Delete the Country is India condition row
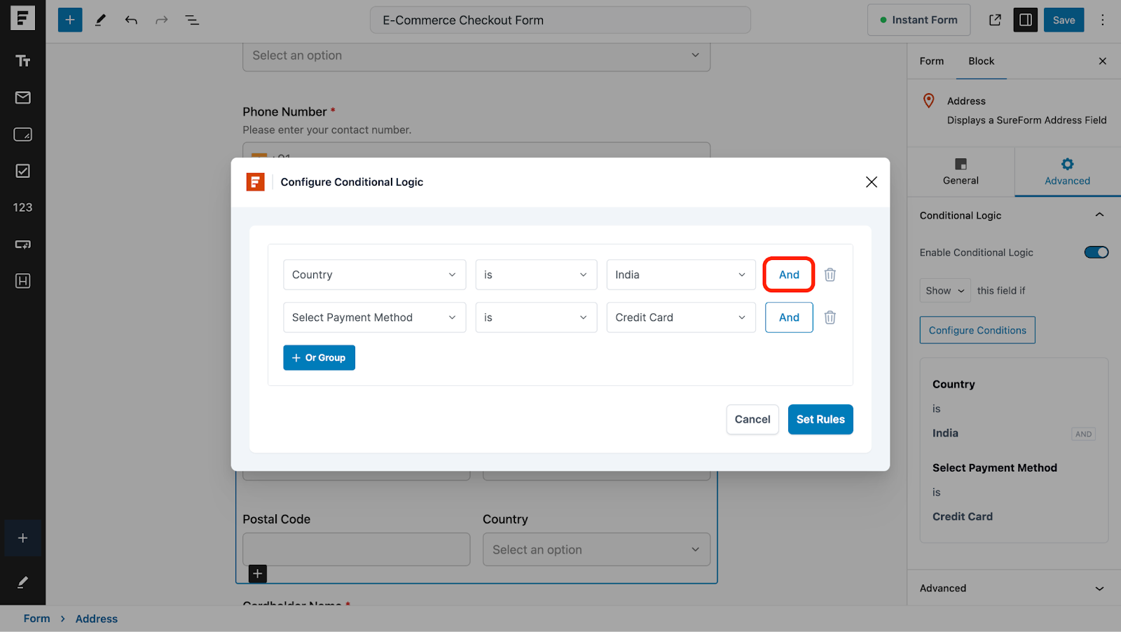This screenshot has height=632, width=1121. pos(830,275)
